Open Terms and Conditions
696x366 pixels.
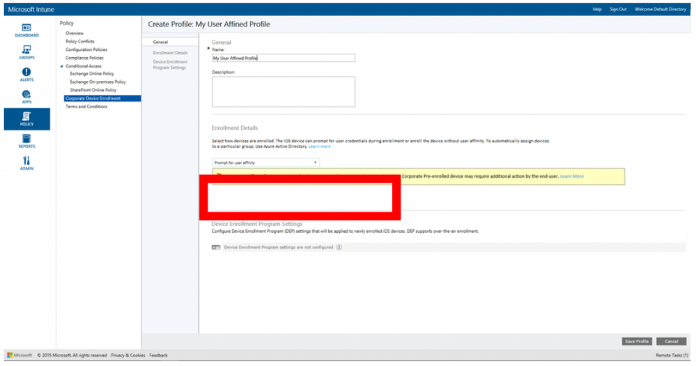pos(86,107)
